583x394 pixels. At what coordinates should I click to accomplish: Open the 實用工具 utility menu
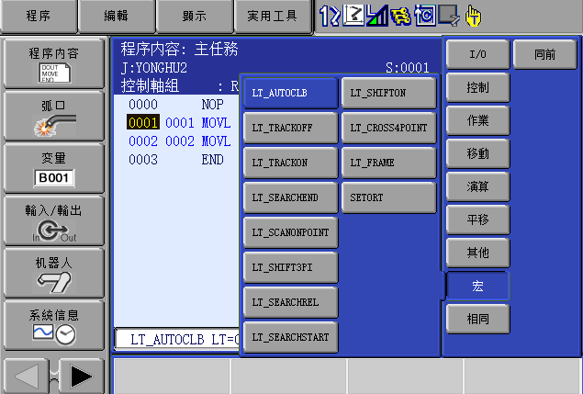coord(273,16)
